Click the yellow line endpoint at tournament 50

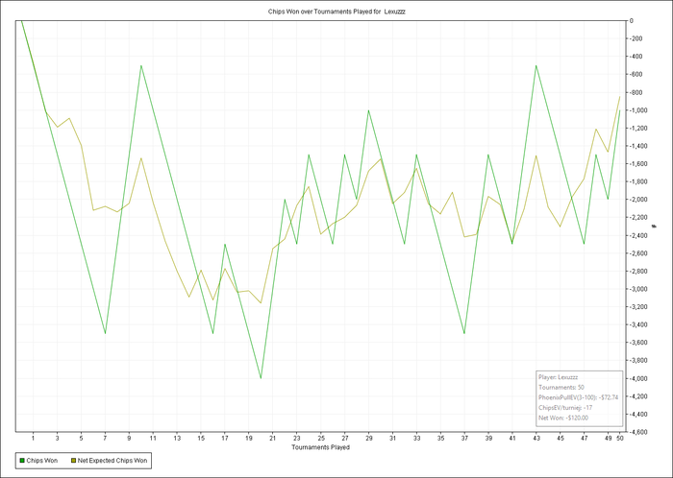(x=619, y=96)
